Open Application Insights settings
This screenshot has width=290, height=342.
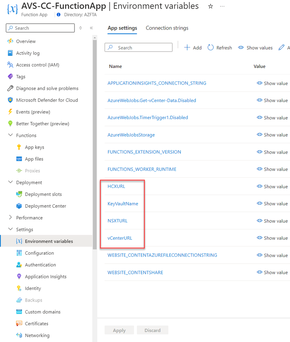pos(45,277)
